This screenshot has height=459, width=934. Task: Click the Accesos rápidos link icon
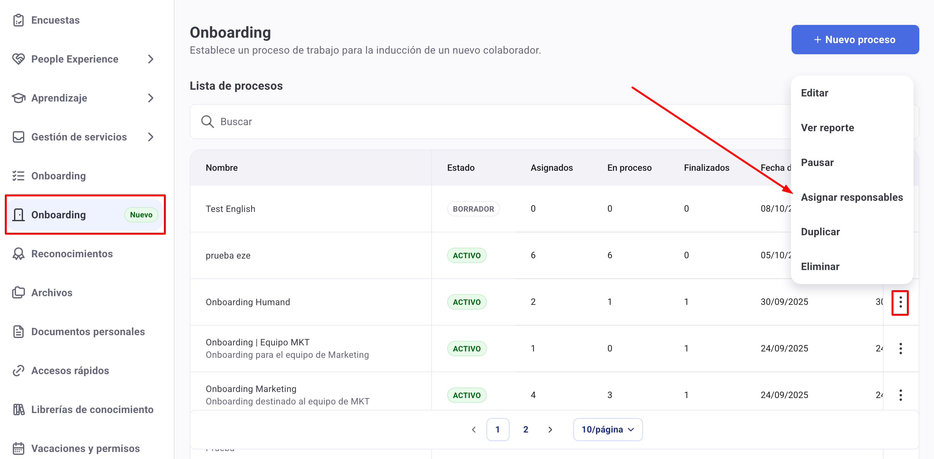(x=18, y=371)
